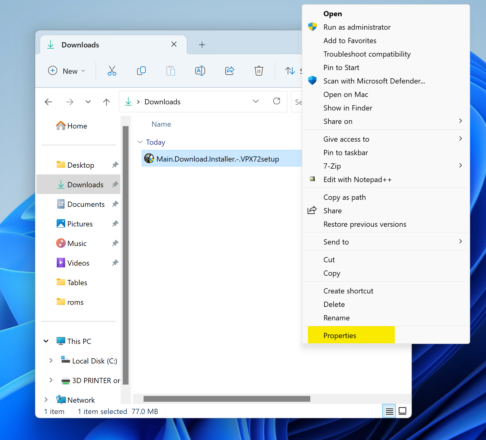Select the Main.Download.Installer VPX72setup file
The image size is (486, 440).
point(217,159)
